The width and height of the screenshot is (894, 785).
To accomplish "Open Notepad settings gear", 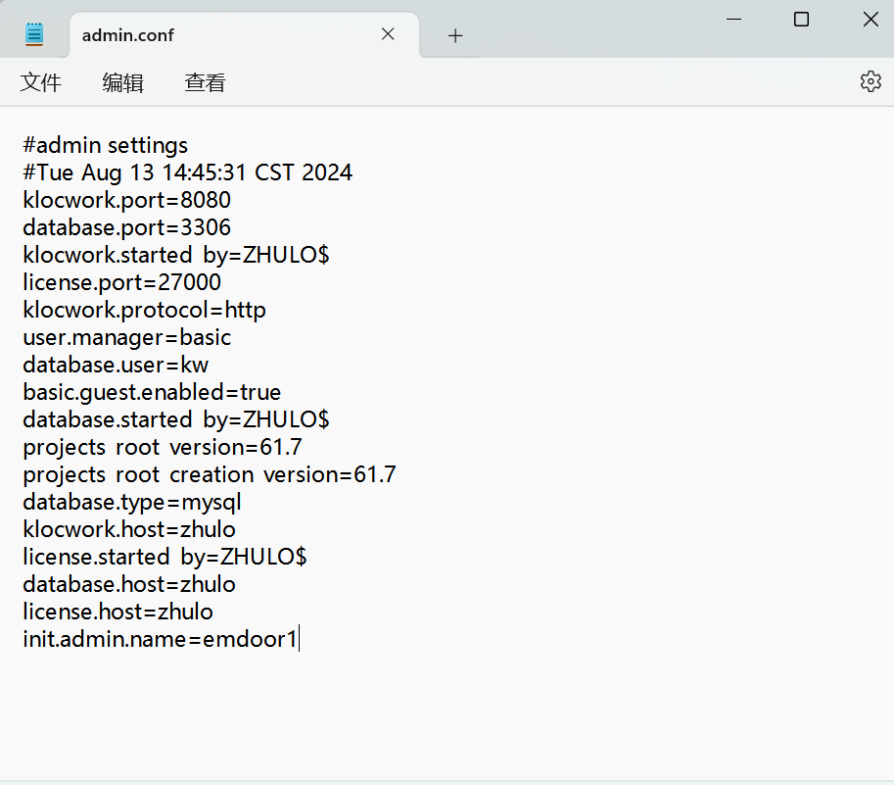I will click(870, 81).
